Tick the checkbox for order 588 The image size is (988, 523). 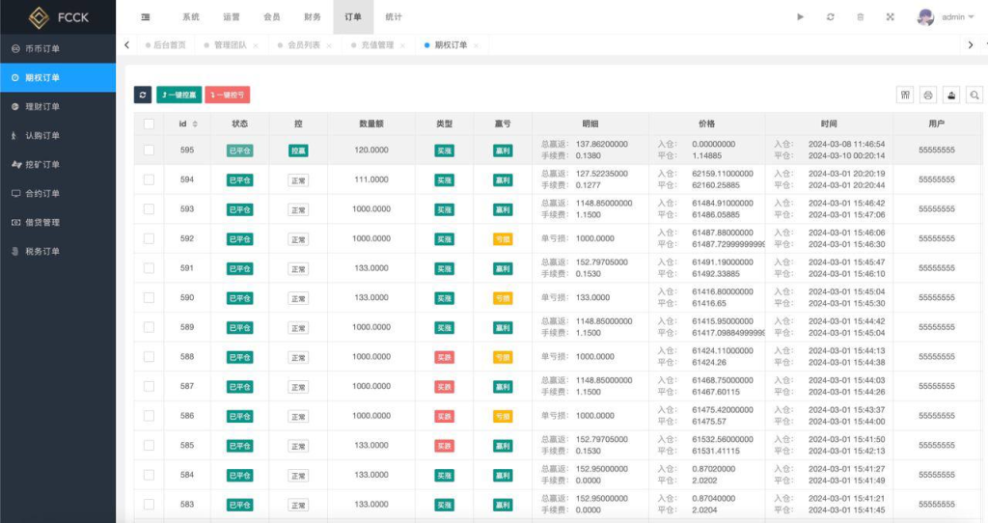[150, 357]
